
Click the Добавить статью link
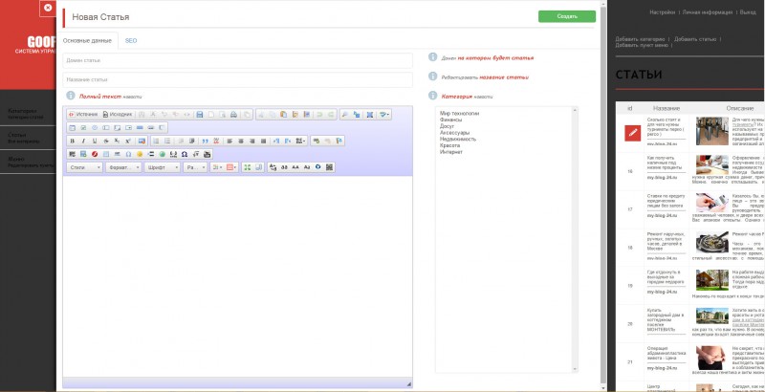tap(695, 39)
